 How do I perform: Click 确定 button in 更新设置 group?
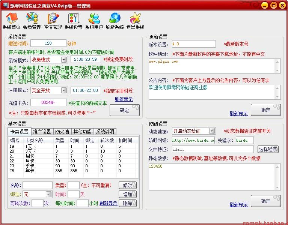(x=265, y=110)
